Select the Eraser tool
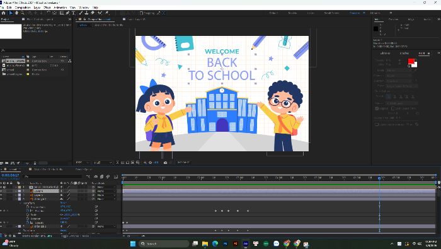441x249 pixels. point(93,13)
